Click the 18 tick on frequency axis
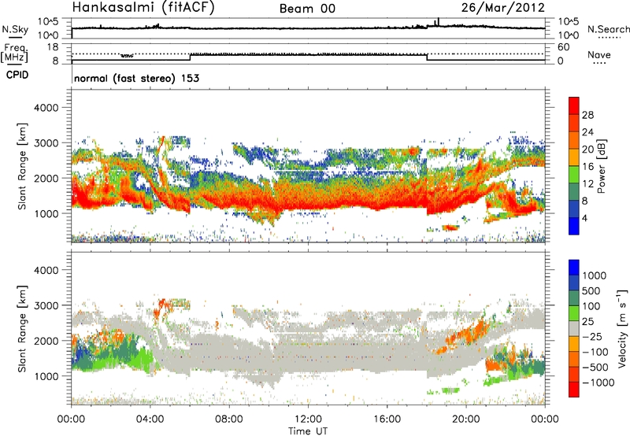630x436 pixels. tap(53, 47)
